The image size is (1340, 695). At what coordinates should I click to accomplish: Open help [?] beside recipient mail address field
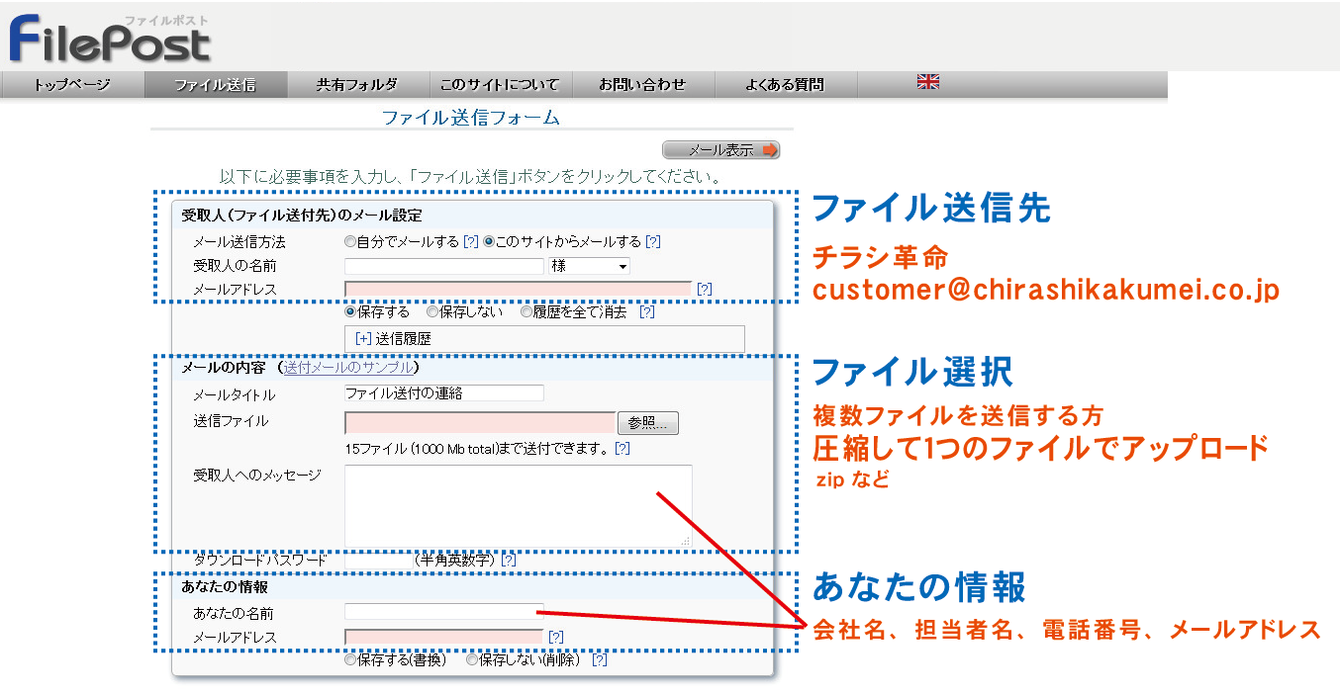pyautogui.click(x=705, y=290)
